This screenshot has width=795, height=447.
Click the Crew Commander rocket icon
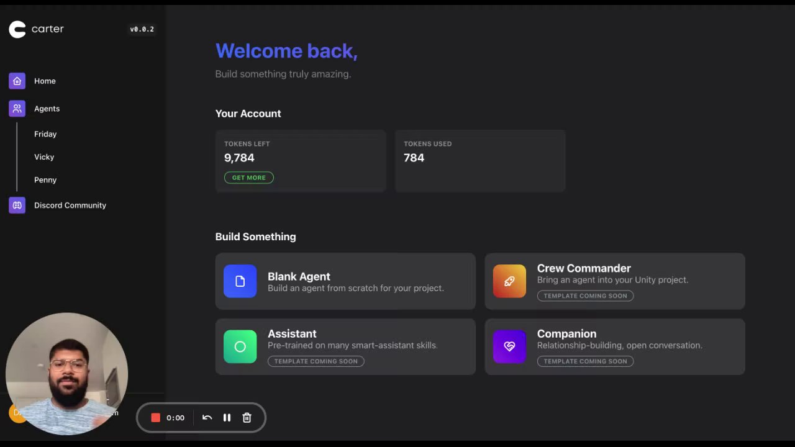(509, 281)
